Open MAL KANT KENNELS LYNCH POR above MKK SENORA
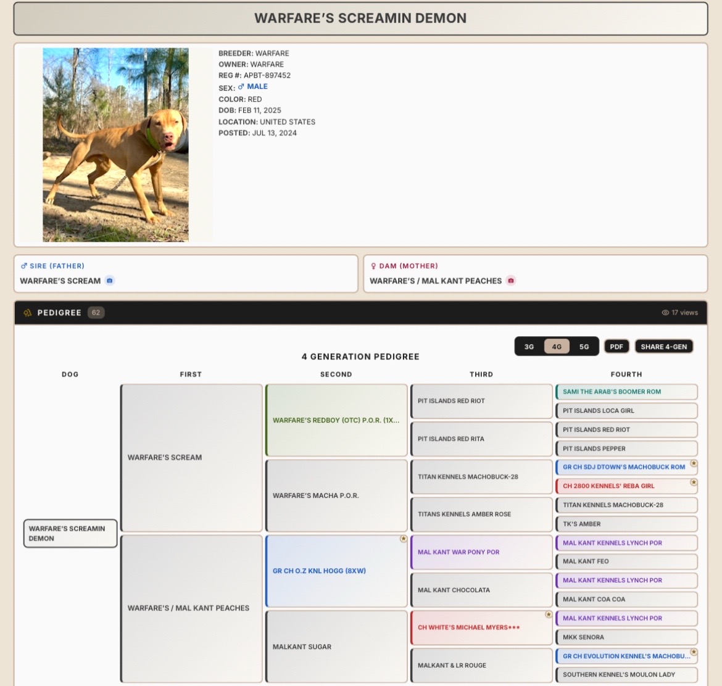The height and width of the screenshot is (686, 722). point(626,618)
